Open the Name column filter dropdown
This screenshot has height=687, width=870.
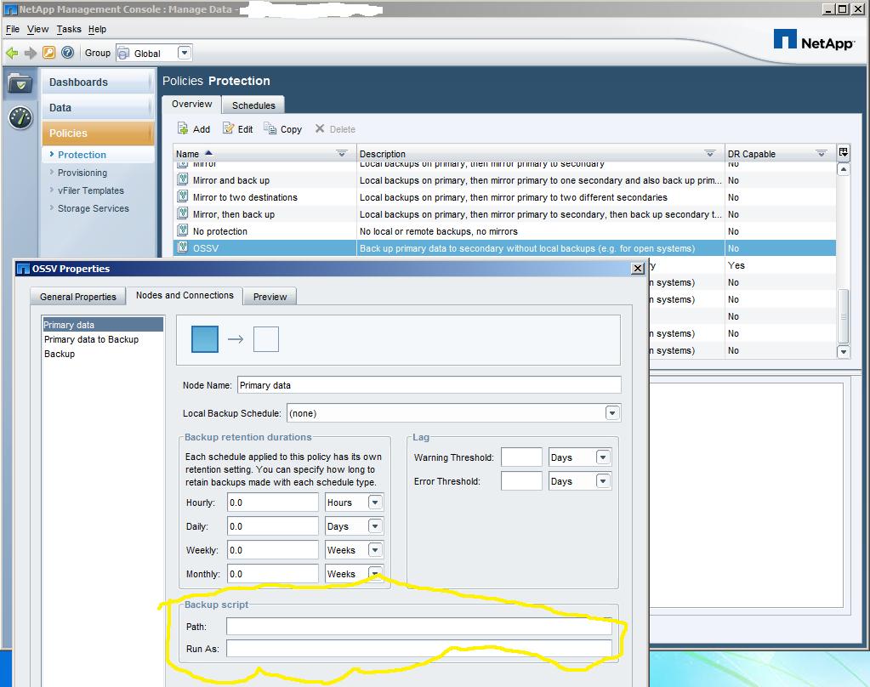[x=342, y=153]
